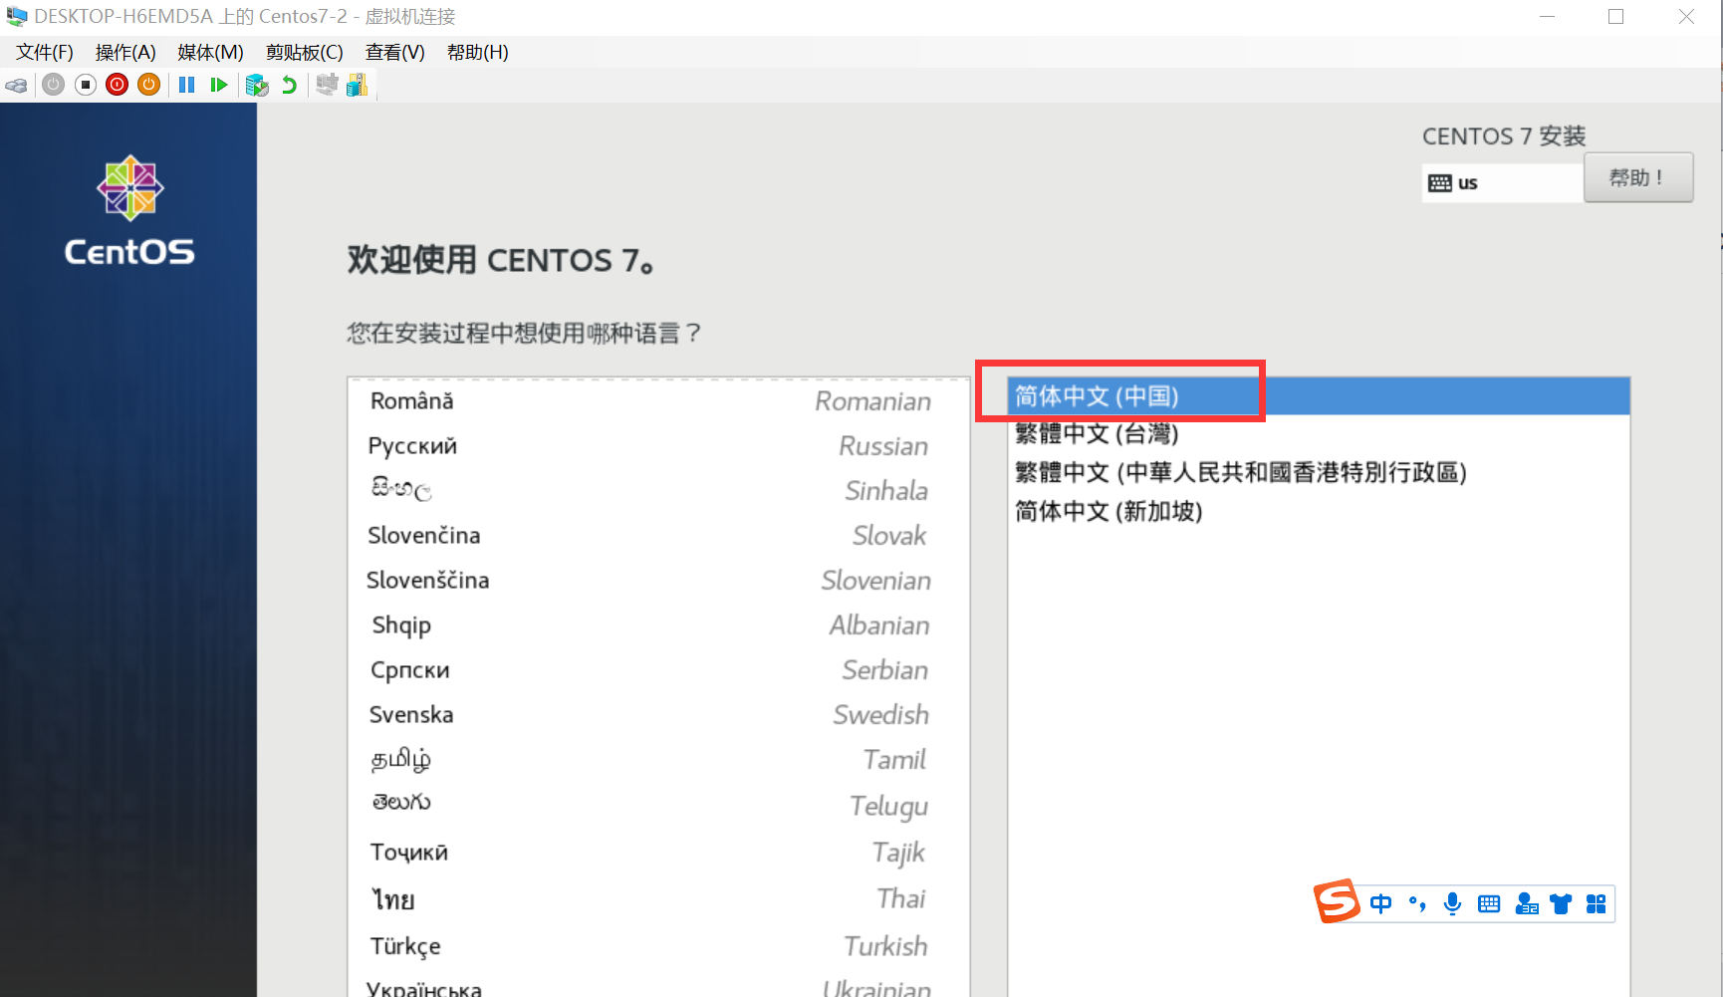Select 繁體中文 (台灣) locale
The height and width of the screenshot is (997, 1723).
pyautogui.click(x=1318, y=434)
